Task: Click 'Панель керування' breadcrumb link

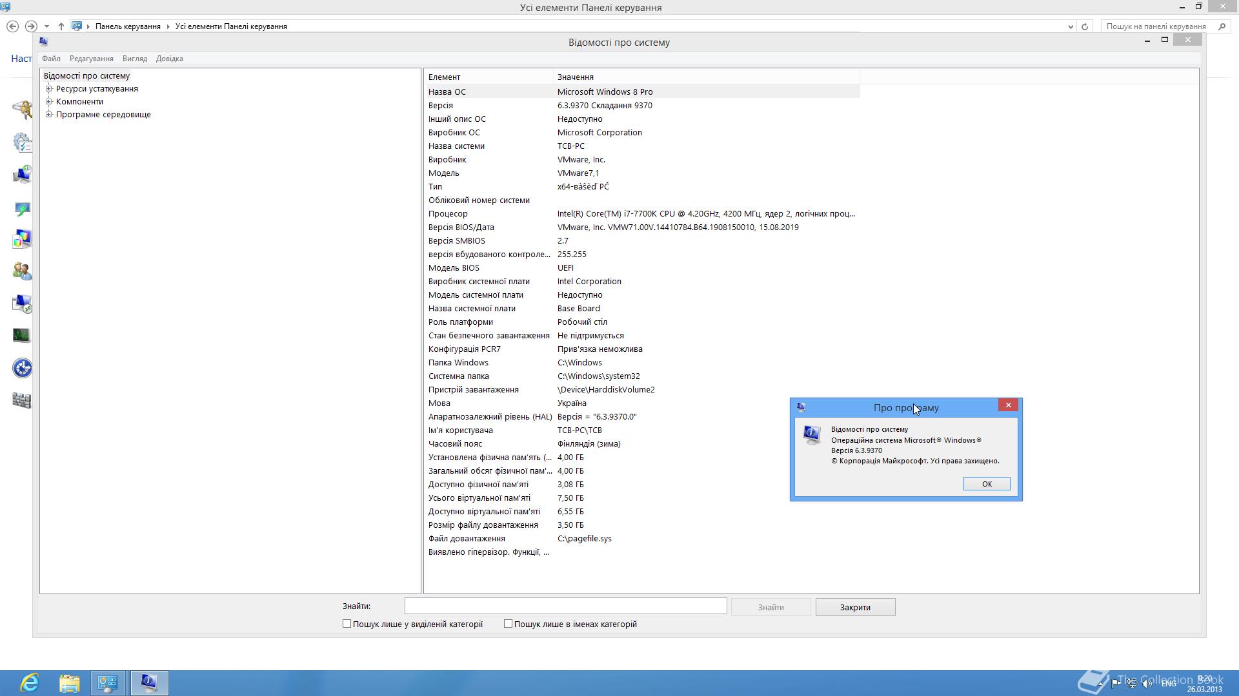Action: pyautogui.click(x=128, y=26)
